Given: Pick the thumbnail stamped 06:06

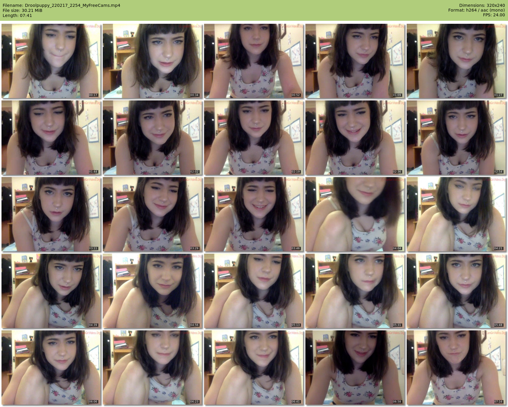Looking at the screenshot, I should pos(51,367).
